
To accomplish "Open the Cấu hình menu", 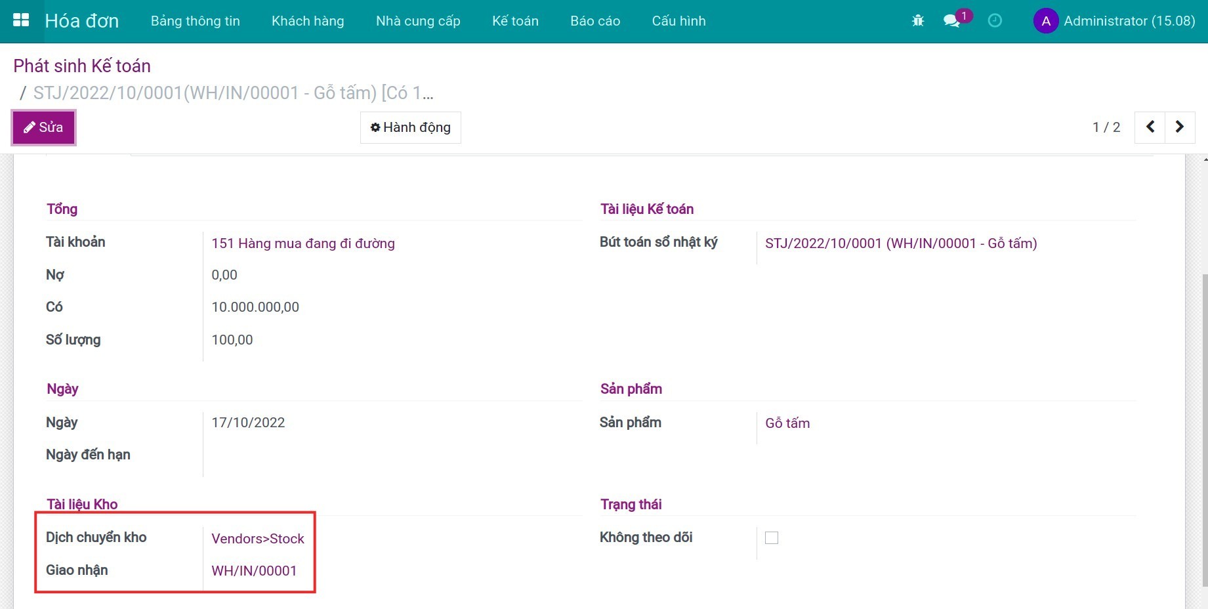I will pyautogui.click(x=678, y=21).
